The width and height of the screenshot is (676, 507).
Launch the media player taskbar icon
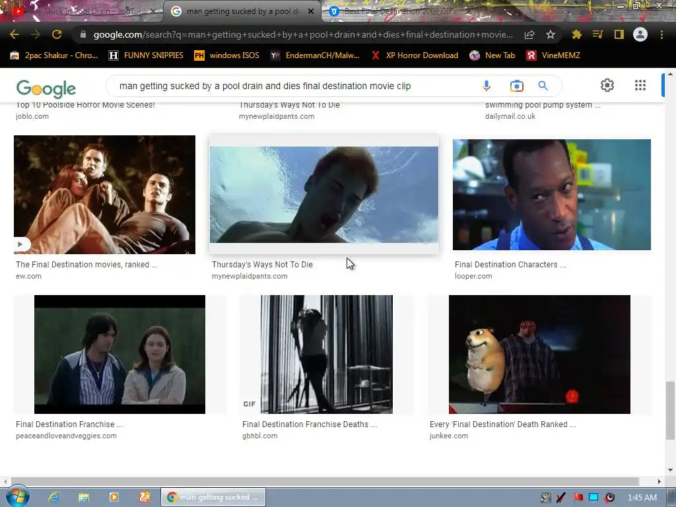(114, 497)
